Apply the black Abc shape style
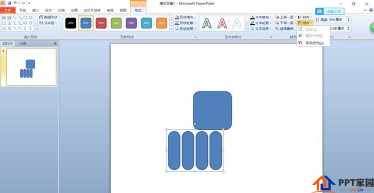Screen dimensions: 374x193 (x=71, y=23)
